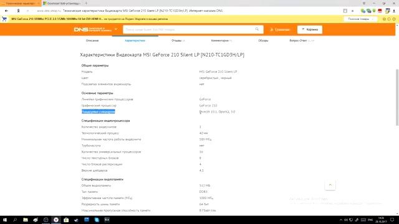Click the MSI GeForce 210 offer text in yellow bar

tap(90, 19)
